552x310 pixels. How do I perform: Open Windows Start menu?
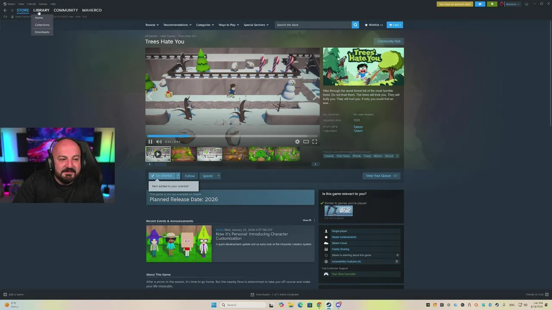pos(213,305)
